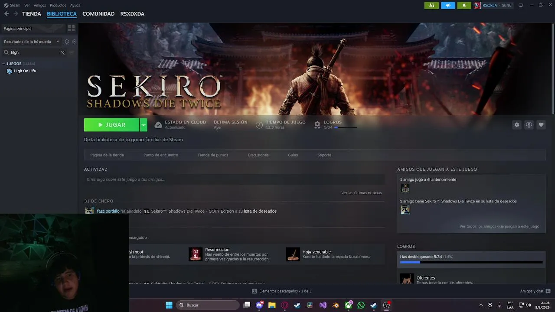
Task: Sort by recent activity clock icon
Action: pyautogui.click(x=67, y=42)
